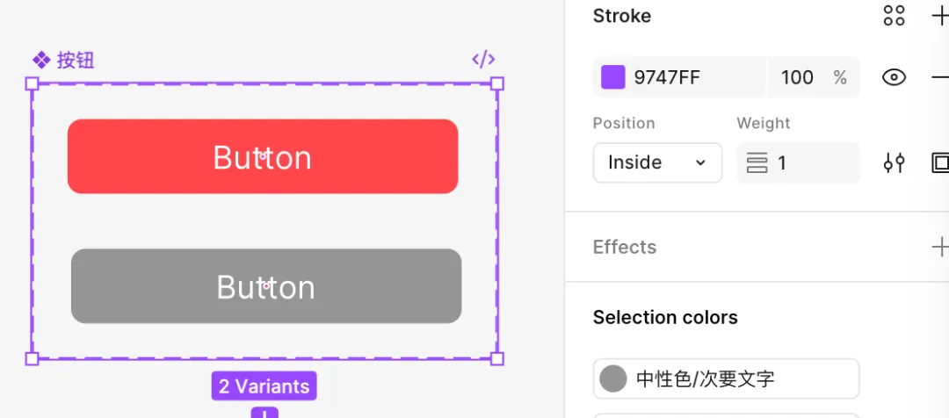This screenshot has width=949, height=418.
Task: Open the 中性色/次要文字 selection color style
Action: click(726, 378)
